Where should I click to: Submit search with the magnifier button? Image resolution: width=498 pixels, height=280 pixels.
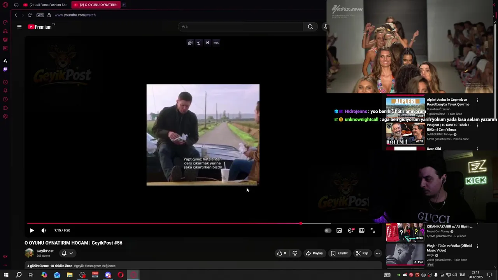pos(310,26)
